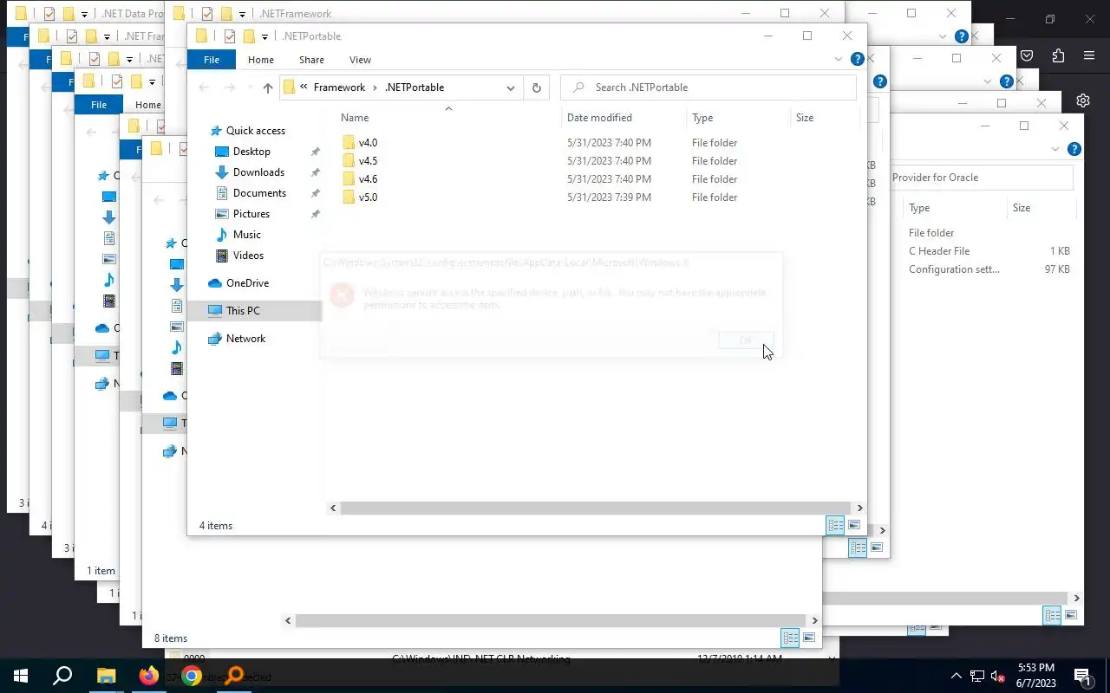The image size is (1110, 693).
Task: Open the Home tab in .NETPortable
Action: click(x=261, y=60)
